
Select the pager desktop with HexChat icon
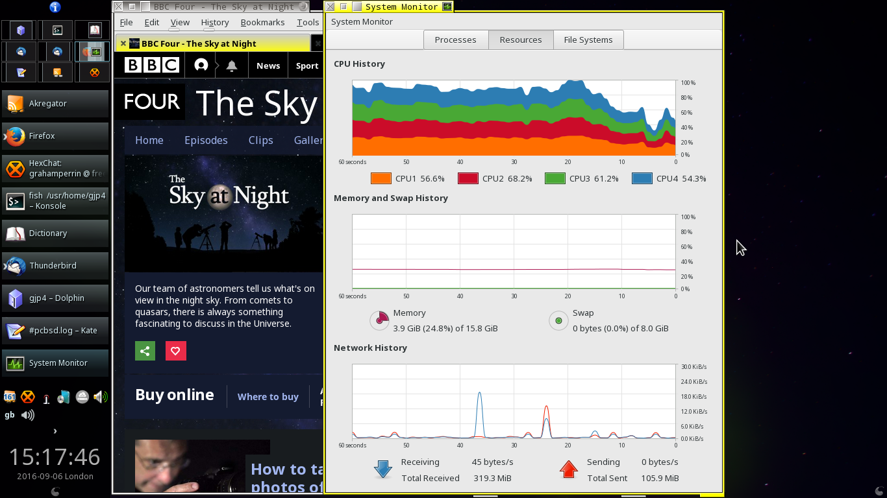pos(92,72)
